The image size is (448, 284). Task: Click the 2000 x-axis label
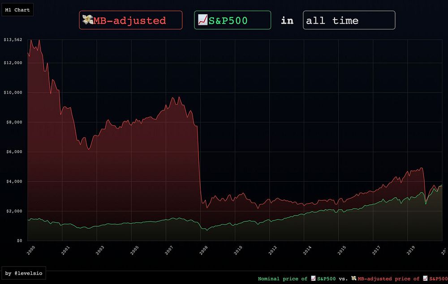pyautogui.click(x=30, y=250)
